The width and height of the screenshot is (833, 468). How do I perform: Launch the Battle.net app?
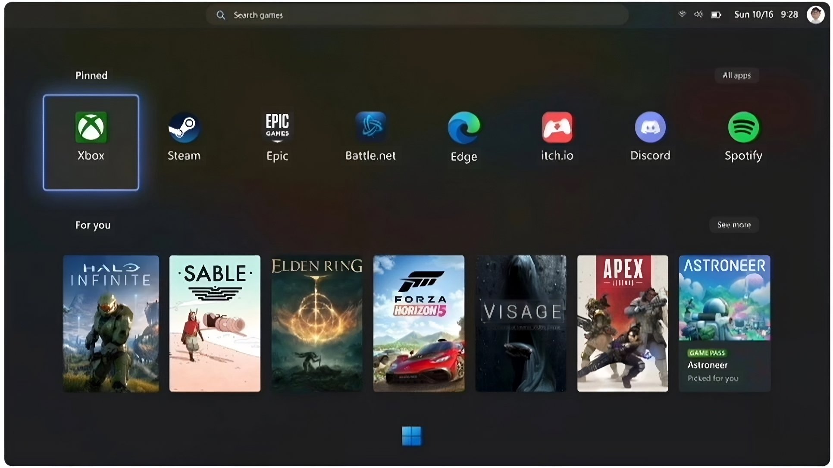coord(370,137)
